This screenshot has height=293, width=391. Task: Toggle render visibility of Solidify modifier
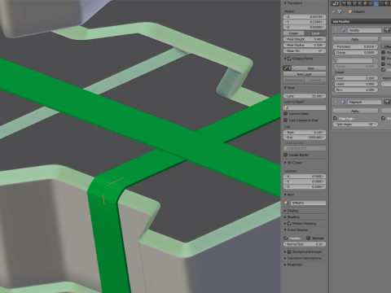pyautogui.click(x=386, y=30)
